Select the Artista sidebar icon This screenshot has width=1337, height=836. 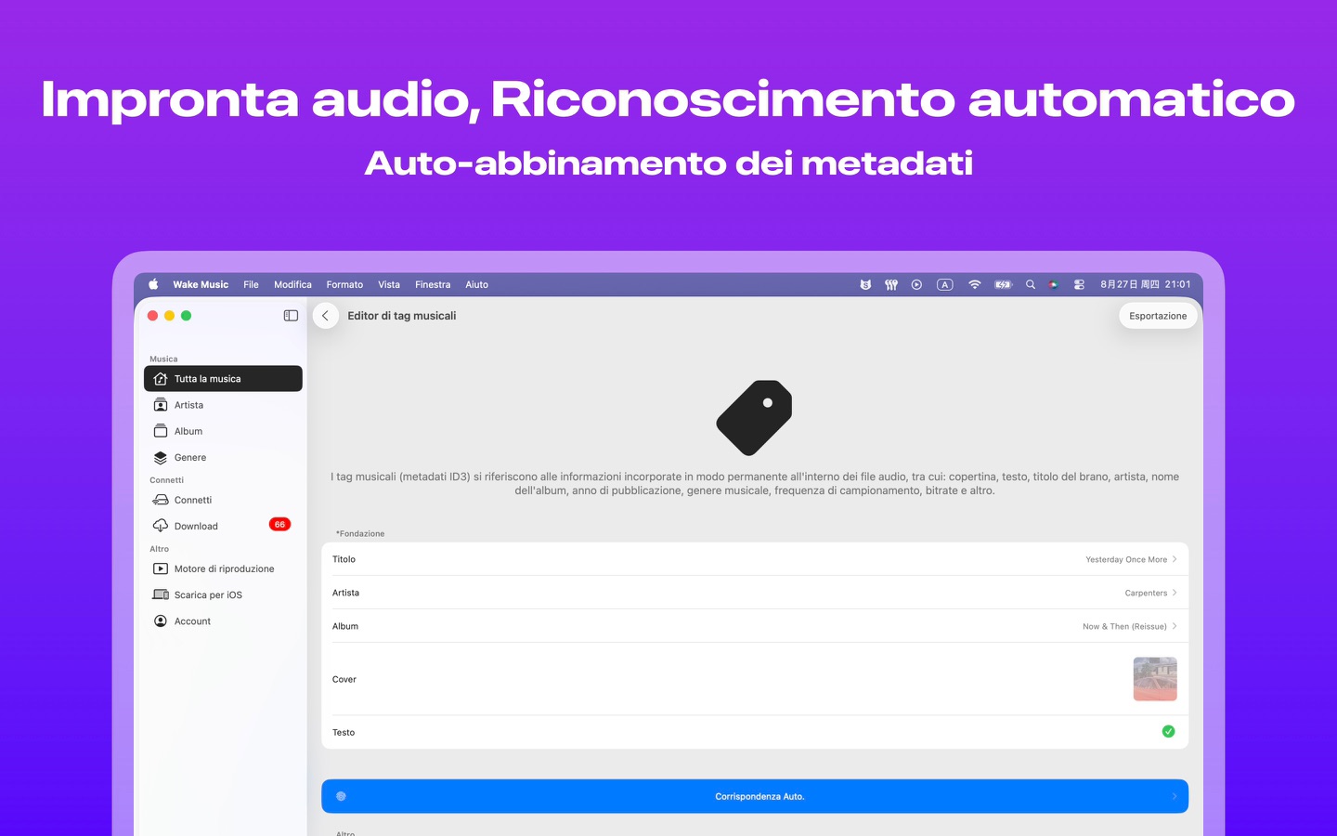click(x=161, y=405)
